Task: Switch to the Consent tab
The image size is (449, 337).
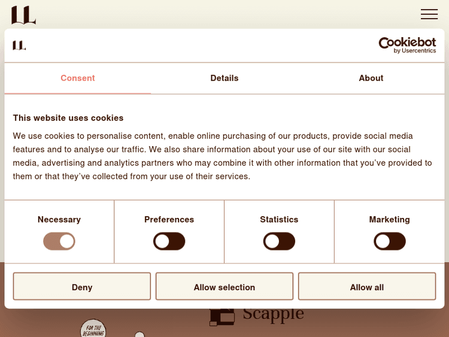Action: [78, 78]
